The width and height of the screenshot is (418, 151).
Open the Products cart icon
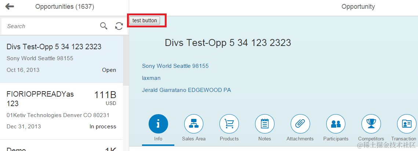click(x=229, y=124)
